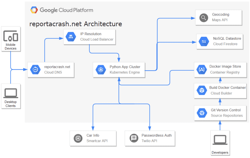
Task: Click the 'Source Repositories' label
Action: pos(227,116)
